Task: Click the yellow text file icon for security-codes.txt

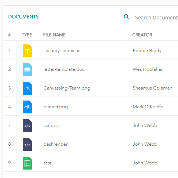Action: (x=27, y=51)
